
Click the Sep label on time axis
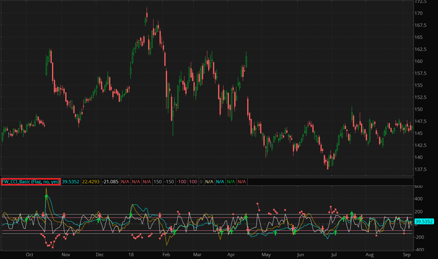point(407,254)
